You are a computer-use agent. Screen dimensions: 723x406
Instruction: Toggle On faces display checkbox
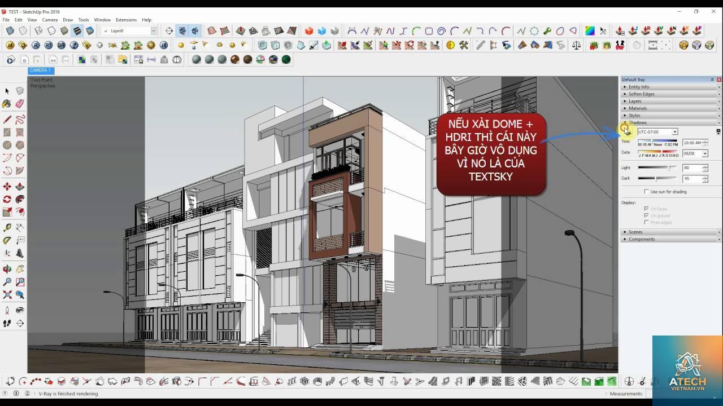pyautogui.click(x=647, y=209)
